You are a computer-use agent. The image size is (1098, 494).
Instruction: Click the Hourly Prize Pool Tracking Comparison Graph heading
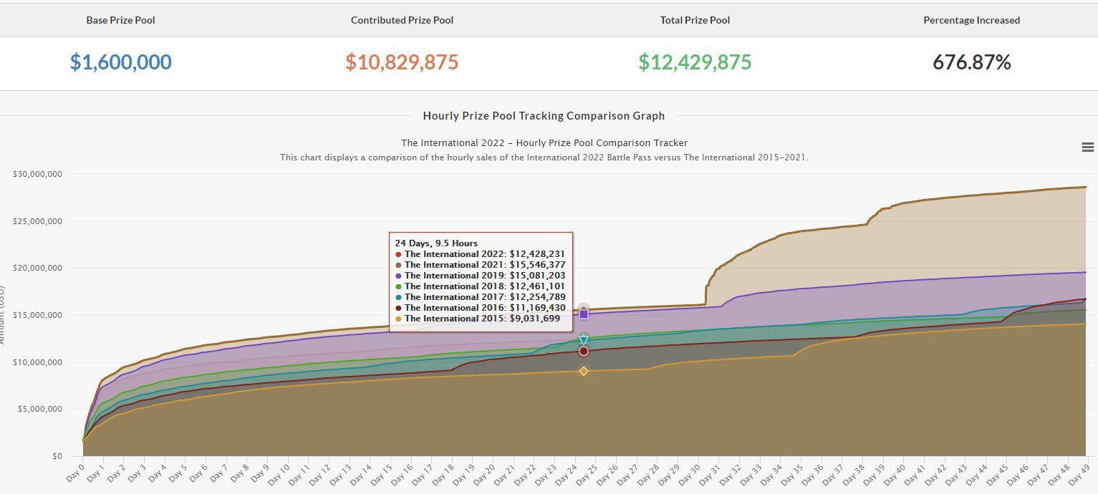(544, 115)
